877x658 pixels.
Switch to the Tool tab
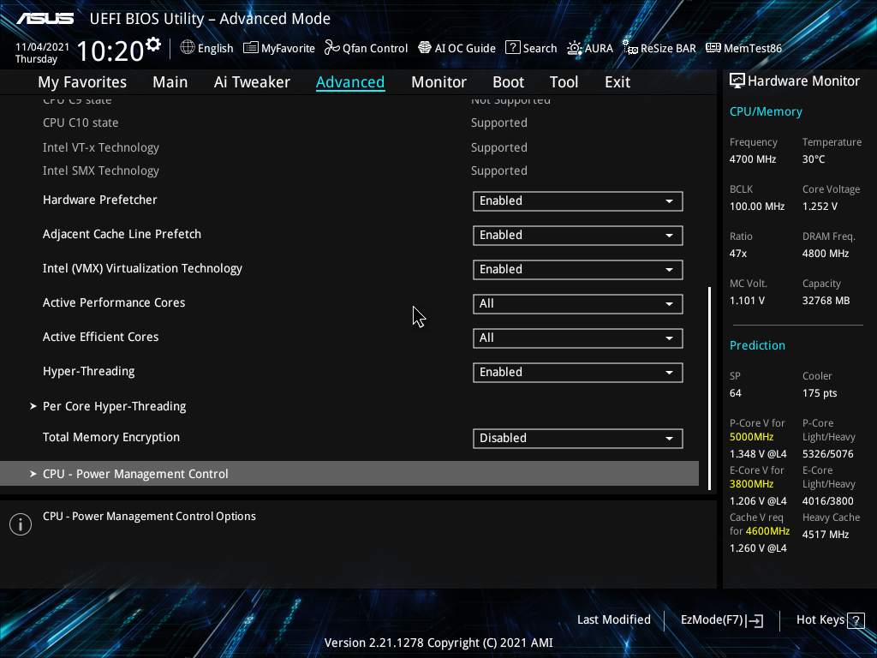pos(564,81)
